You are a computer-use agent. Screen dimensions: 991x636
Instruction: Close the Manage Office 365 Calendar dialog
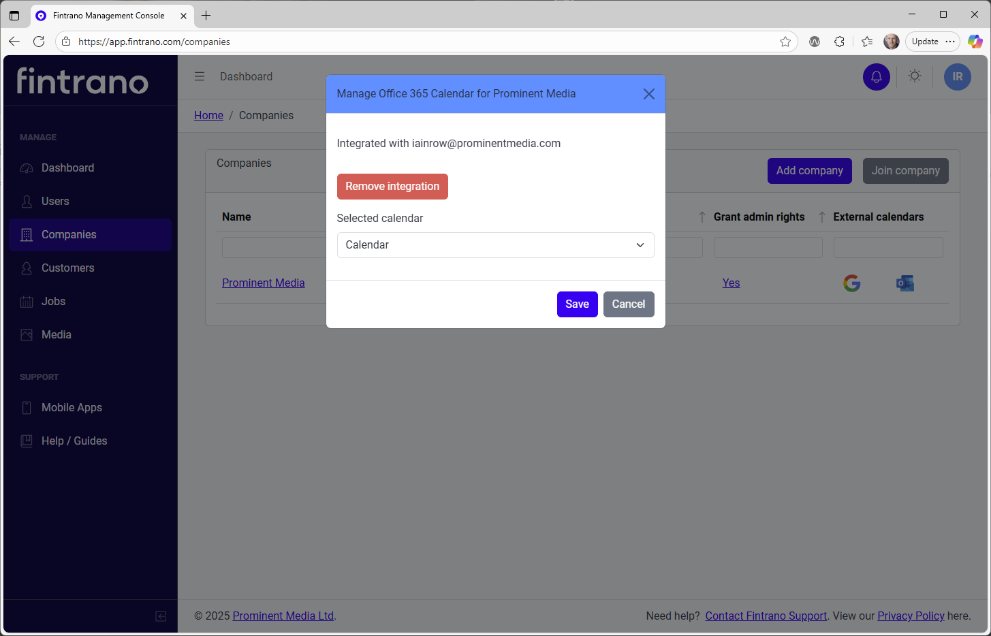click(x=648, y=94)
